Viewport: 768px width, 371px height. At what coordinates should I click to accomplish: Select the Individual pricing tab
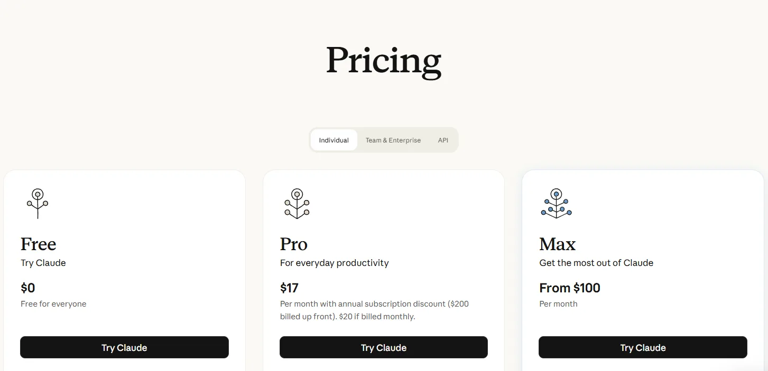click(x=334, y=140)
